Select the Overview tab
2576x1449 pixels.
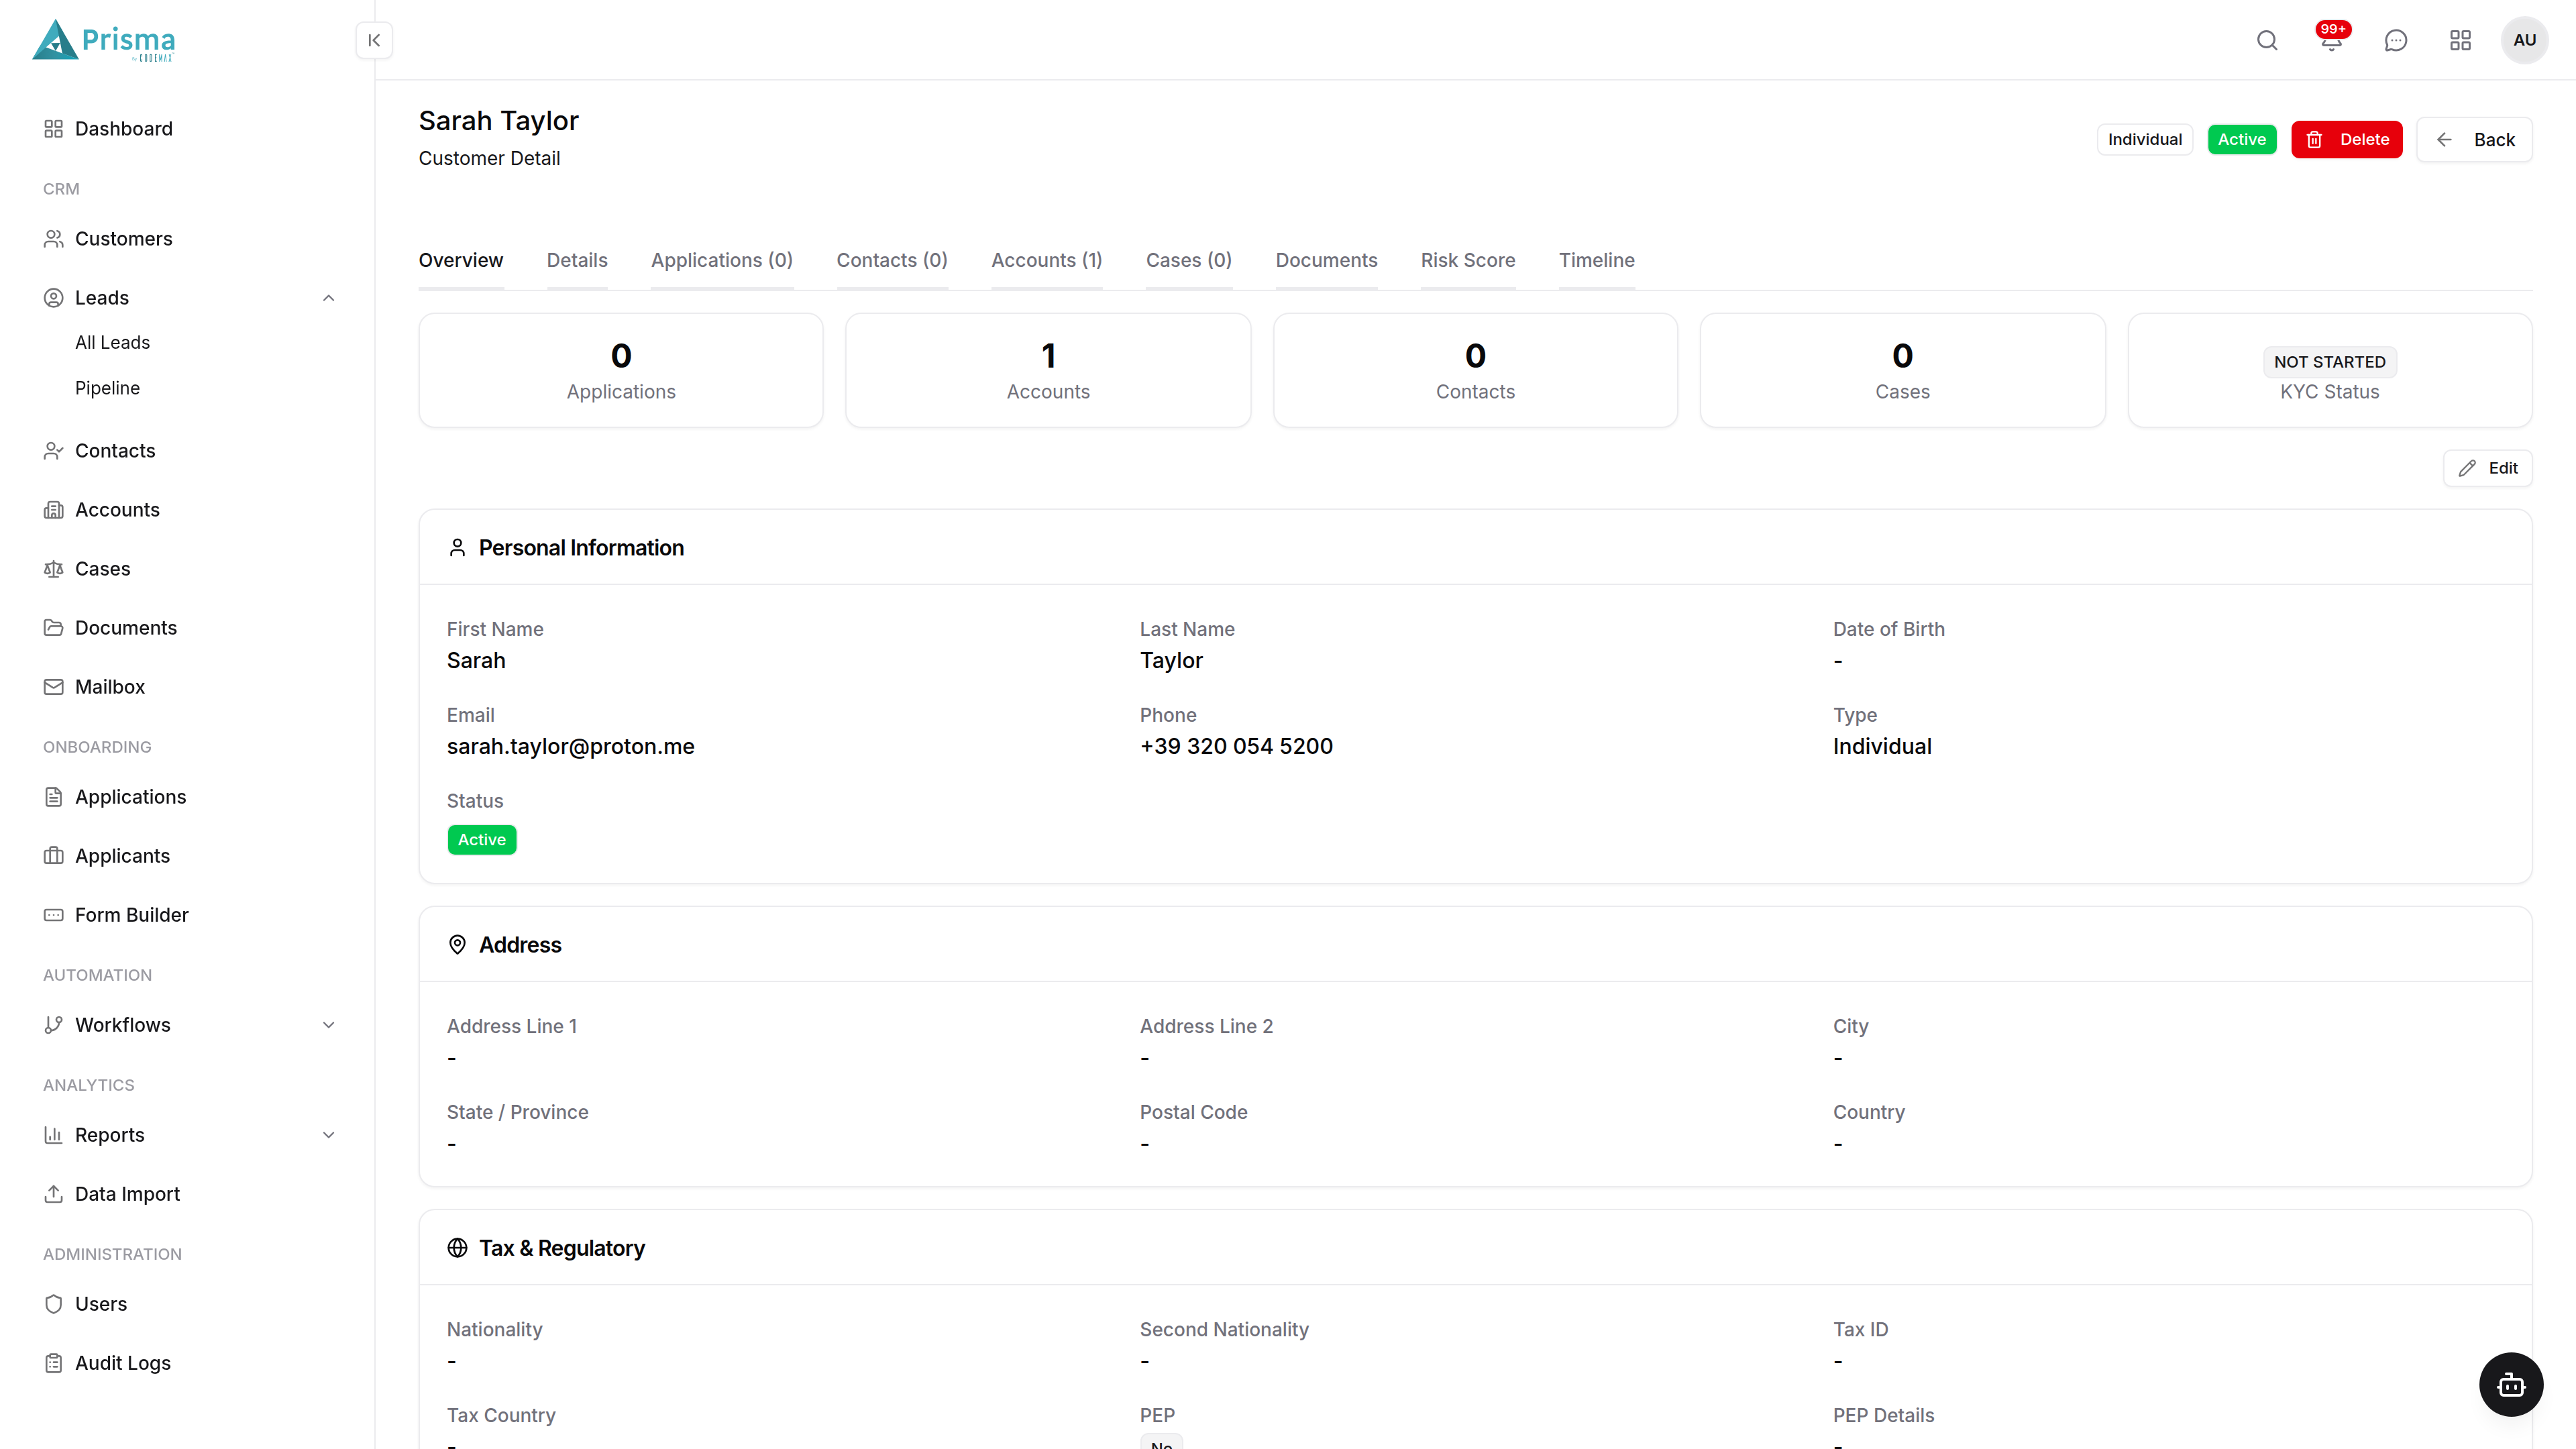pyautogui.click(x=461, y=260)
